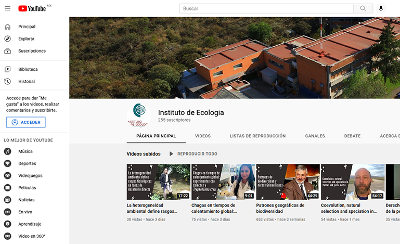Open the Chagas video thumbnail
400x244 pixels.
coord(223,182)
